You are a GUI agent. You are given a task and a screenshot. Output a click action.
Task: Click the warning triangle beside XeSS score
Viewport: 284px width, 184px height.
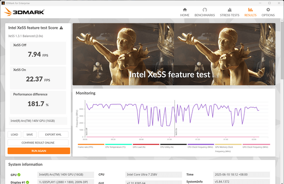pos(61,28)
